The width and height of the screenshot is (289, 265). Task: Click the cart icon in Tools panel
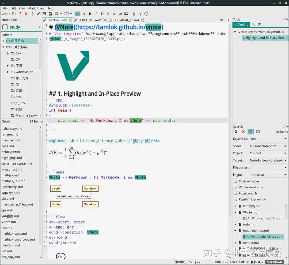coord(259,24)
